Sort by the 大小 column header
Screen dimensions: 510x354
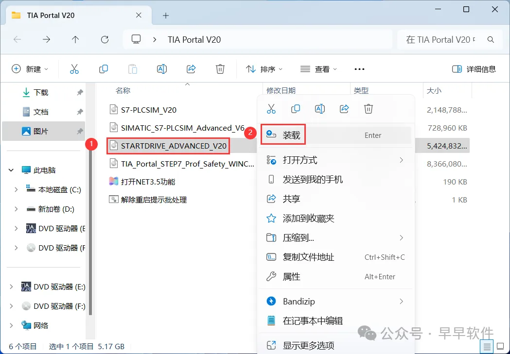tap(434, 91)
